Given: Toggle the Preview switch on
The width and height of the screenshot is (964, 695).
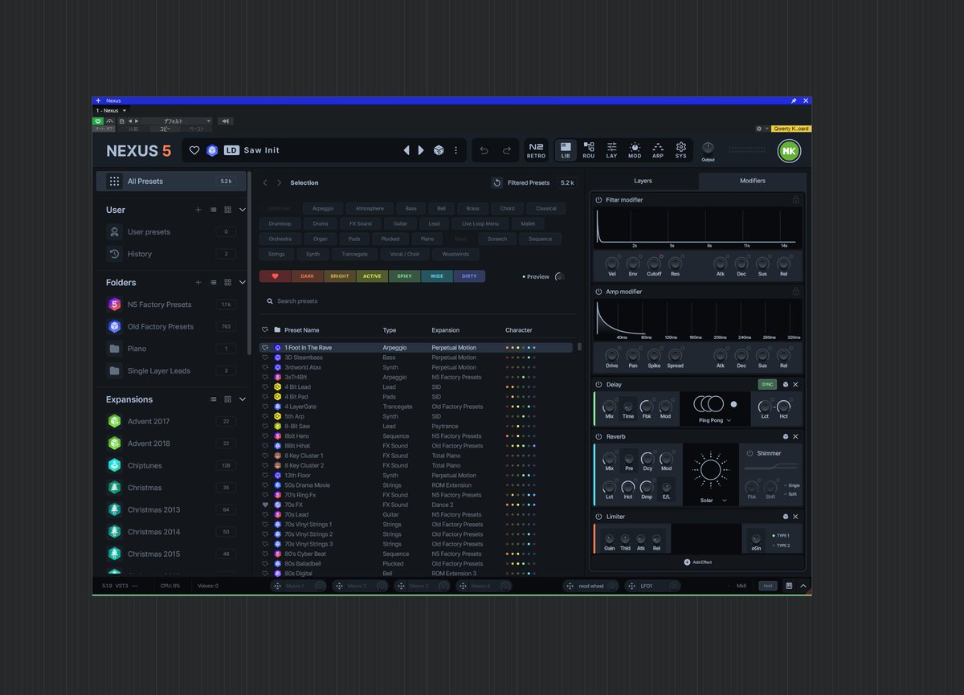Looking at the screenshot, I should 559,276.
